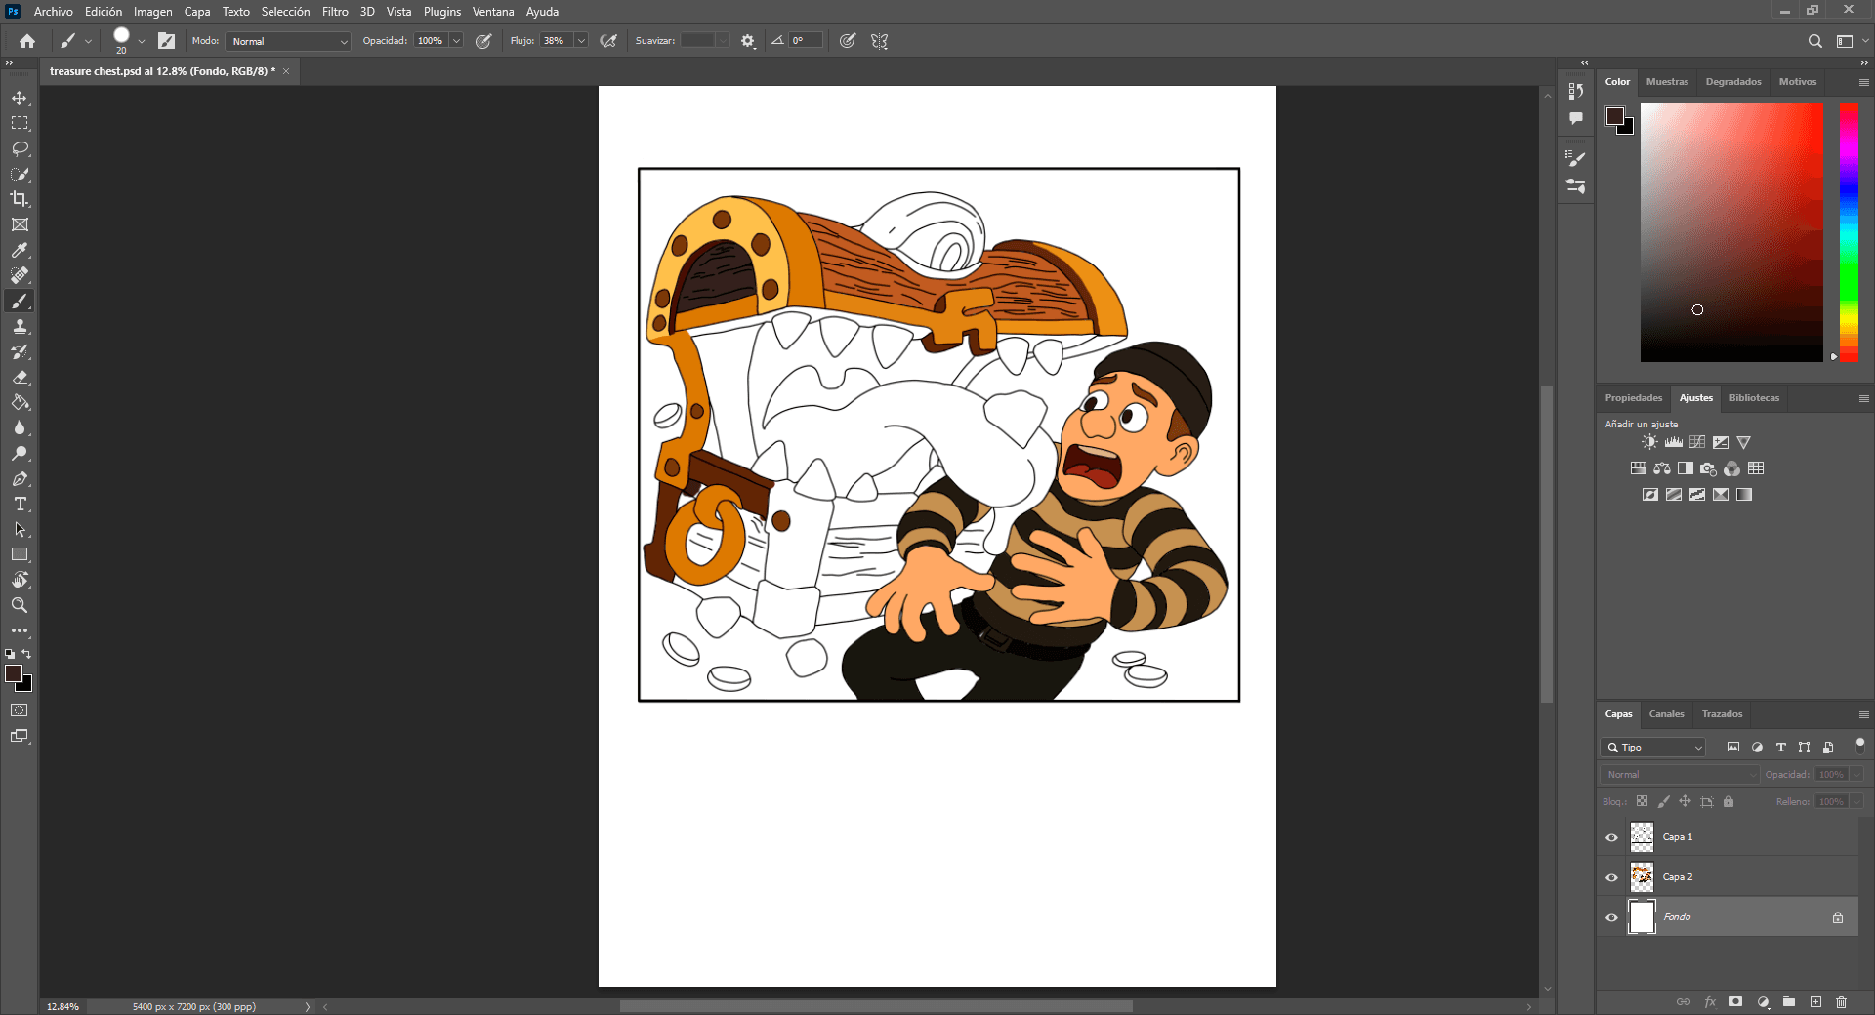
Task: Open the Filtro menu
Action: [335, 12]
